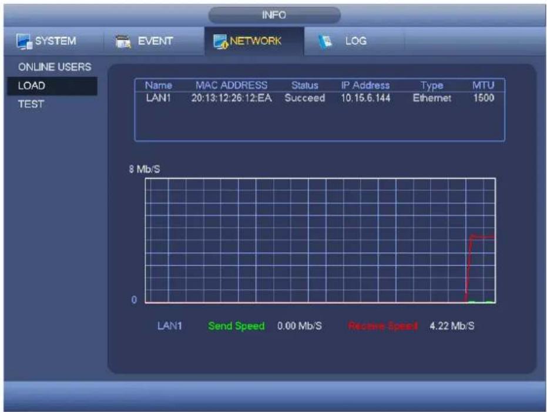Select the LAN1 row name cell
The width and height of the screenshot is (547, 412).
pyautogui.click(x=159, y=98)
